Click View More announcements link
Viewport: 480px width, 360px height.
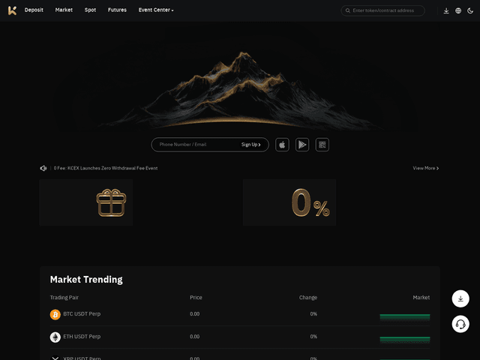(x=425, y=168)
